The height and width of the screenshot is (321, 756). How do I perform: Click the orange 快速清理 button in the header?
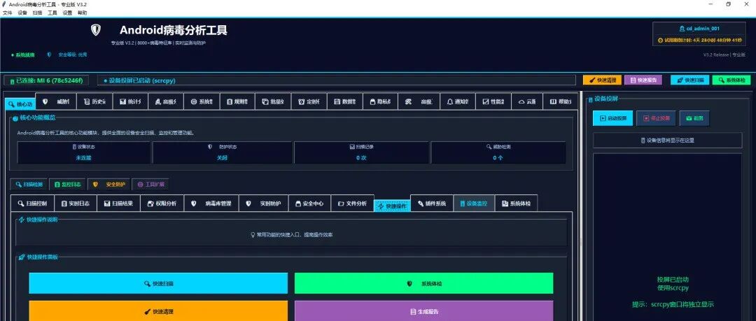pyautogui.click(x=602, y=80)
